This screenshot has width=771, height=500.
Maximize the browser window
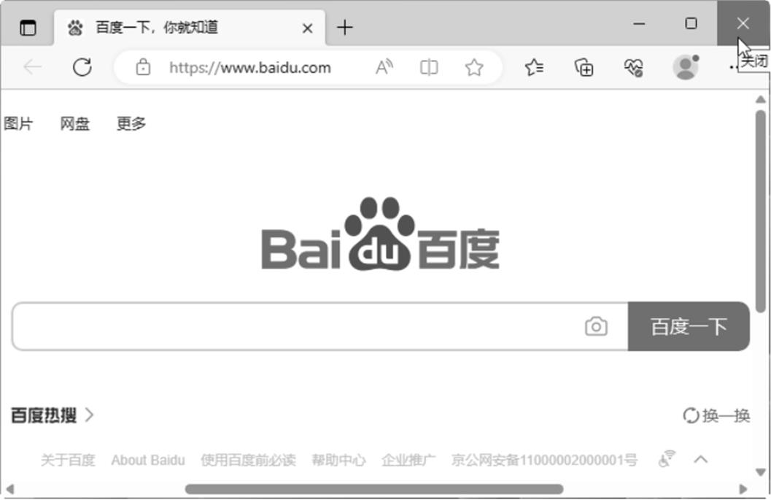click(x=691, y=23)
